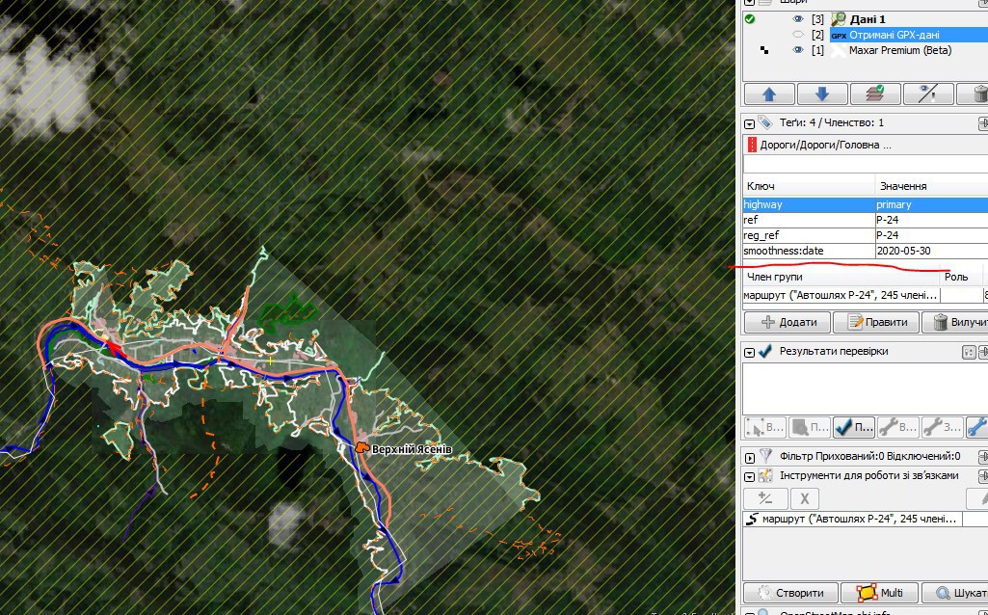Hide the Maxar Premium (Beta) layer
This screenshot has width=988, height=615.
[x=798, y=50]
